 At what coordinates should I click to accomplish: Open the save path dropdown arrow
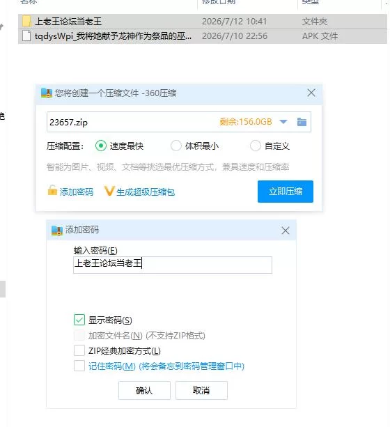[x=283, y=122]
